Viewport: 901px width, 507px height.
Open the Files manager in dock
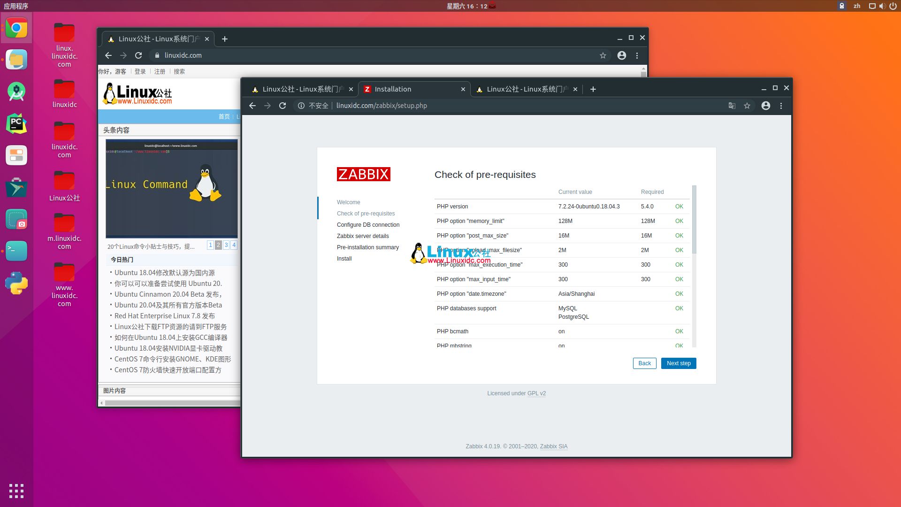(x=16, y=60)
